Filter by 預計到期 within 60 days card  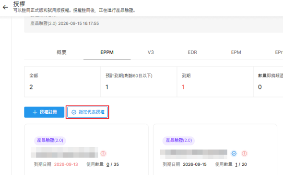coord(139,82)
